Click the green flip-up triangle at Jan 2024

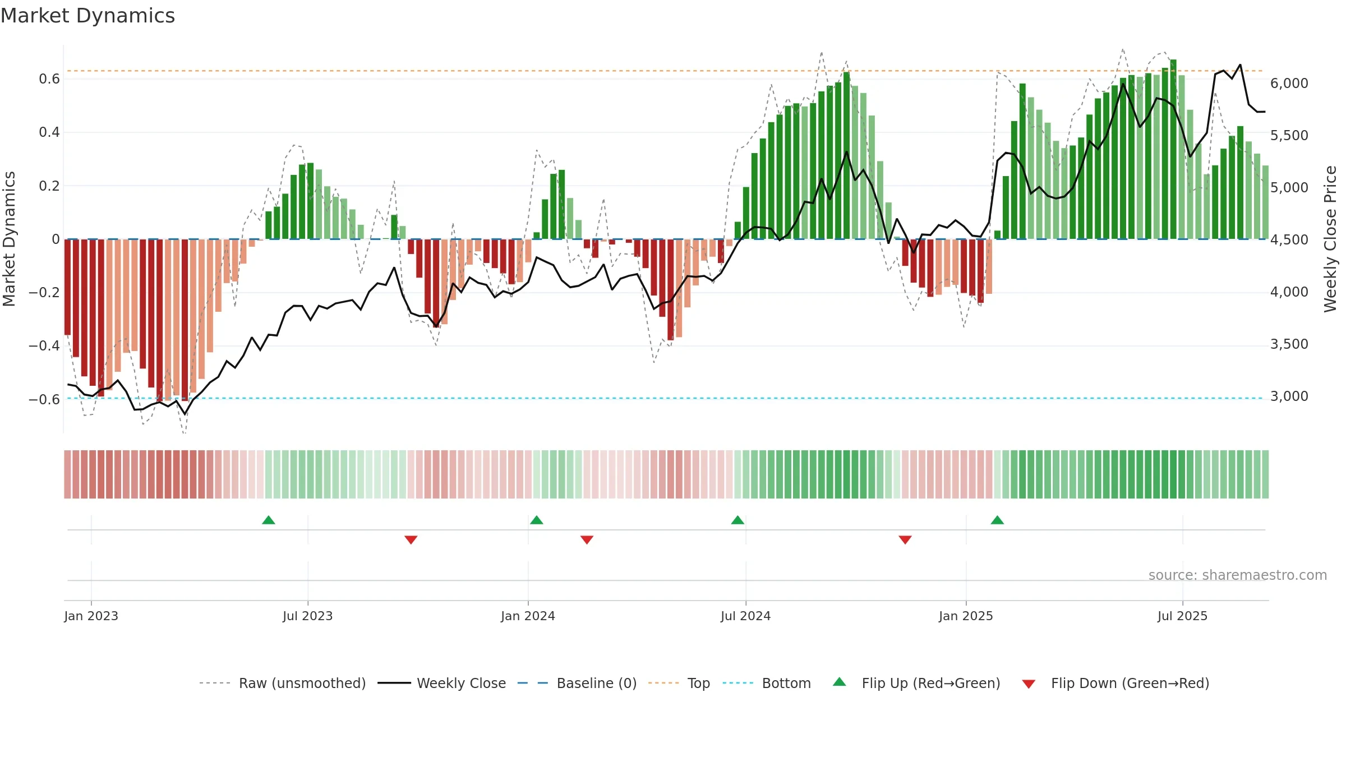[537, 520]
